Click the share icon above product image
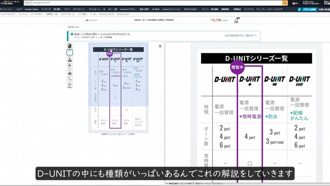The width and height of the screenshot is (330, 186). pyautogui.click(x=160, y=46)
